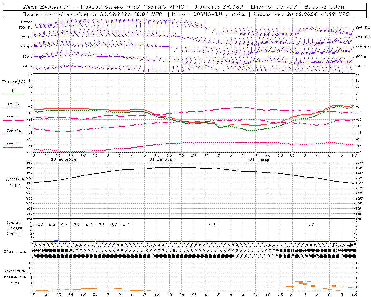Click the 30 декабря date label

(63, 160)
